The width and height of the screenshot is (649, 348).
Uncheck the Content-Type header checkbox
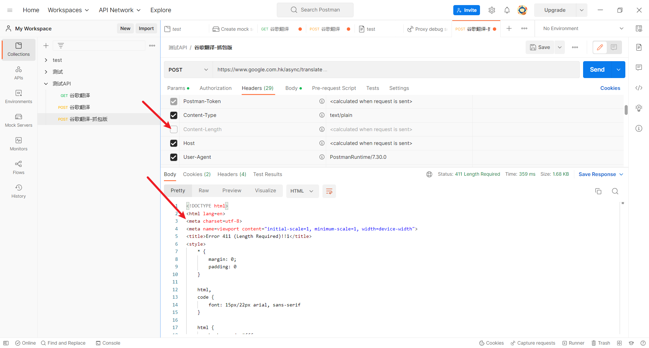pos(174,115)
